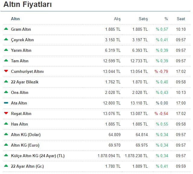This screenshot has width=193, height=174.
Task: Click the Alış column header
Action: tap(117, 19)
